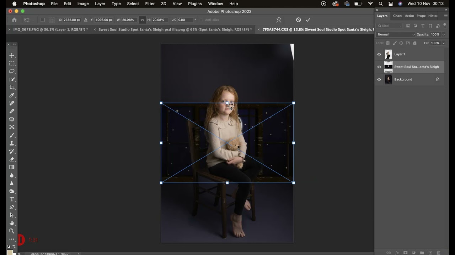Image resolution: width=455 pixels, height=255 pixels.
Task: Open the Opacity slider dropdown arrow
Action: click(x=444, y=34)
